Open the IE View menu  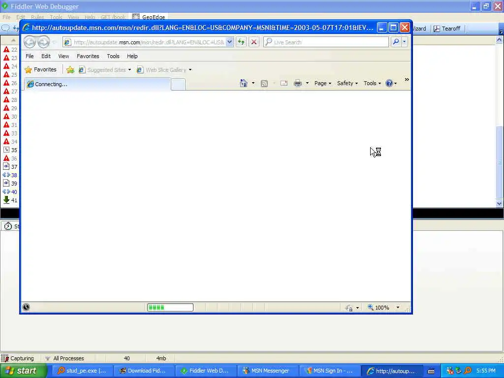(x=63, y=56)
